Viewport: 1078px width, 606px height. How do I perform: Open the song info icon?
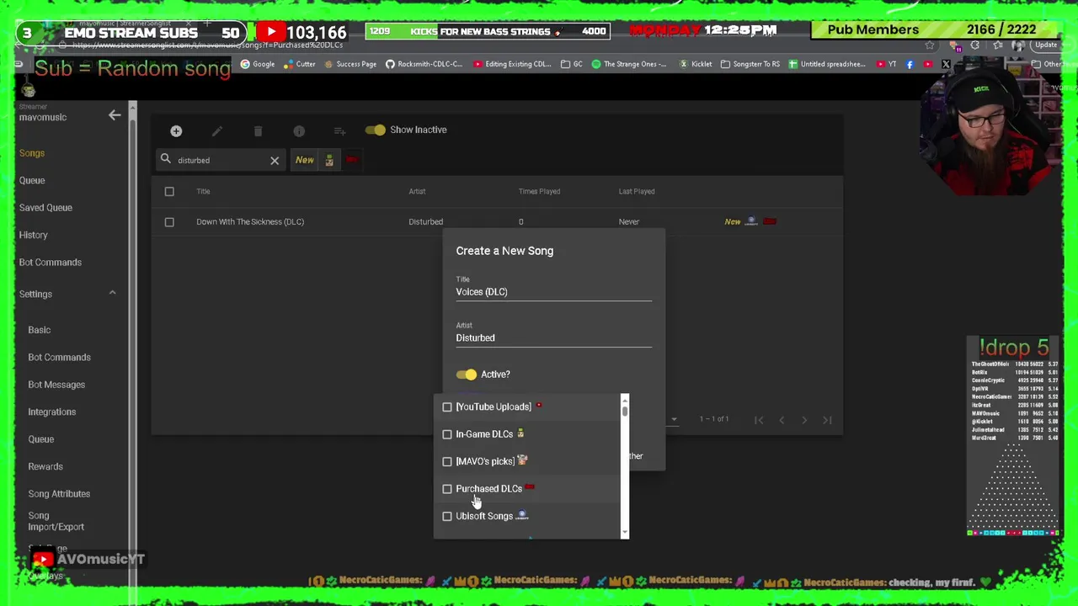point(299,130)
